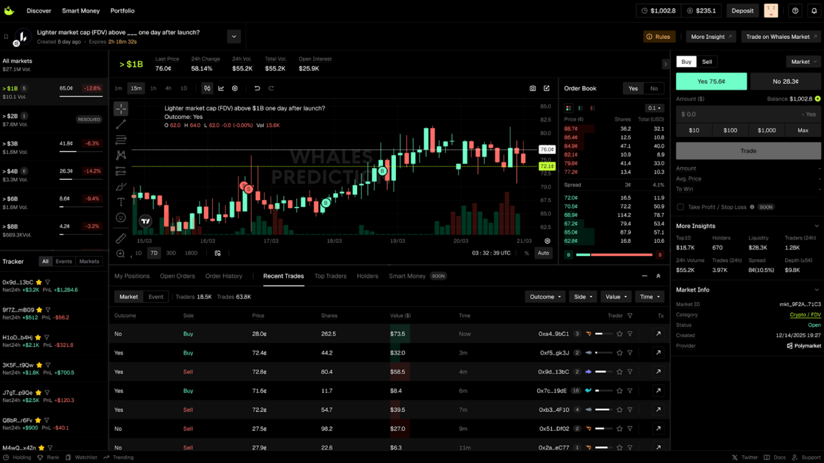Click the undo arrow above the chart
Image resolution: width=824 pixels, height=463 pixels.
click(x=257, y=88)
